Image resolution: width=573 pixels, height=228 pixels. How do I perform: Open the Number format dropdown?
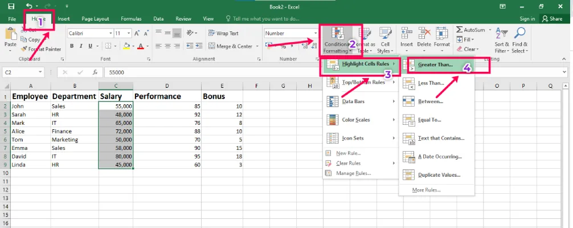point(314,33)
